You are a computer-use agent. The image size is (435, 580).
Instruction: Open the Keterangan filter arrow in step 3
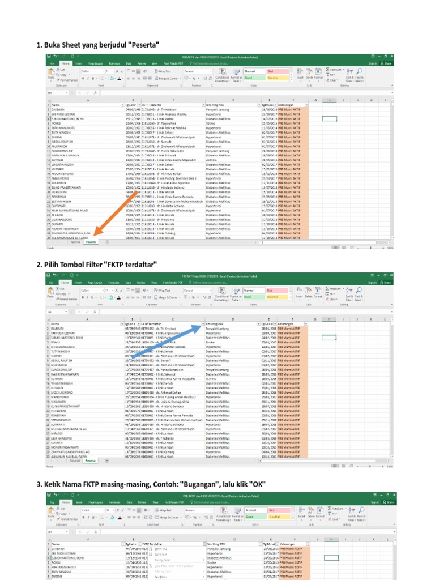click(x=309, y=544)
